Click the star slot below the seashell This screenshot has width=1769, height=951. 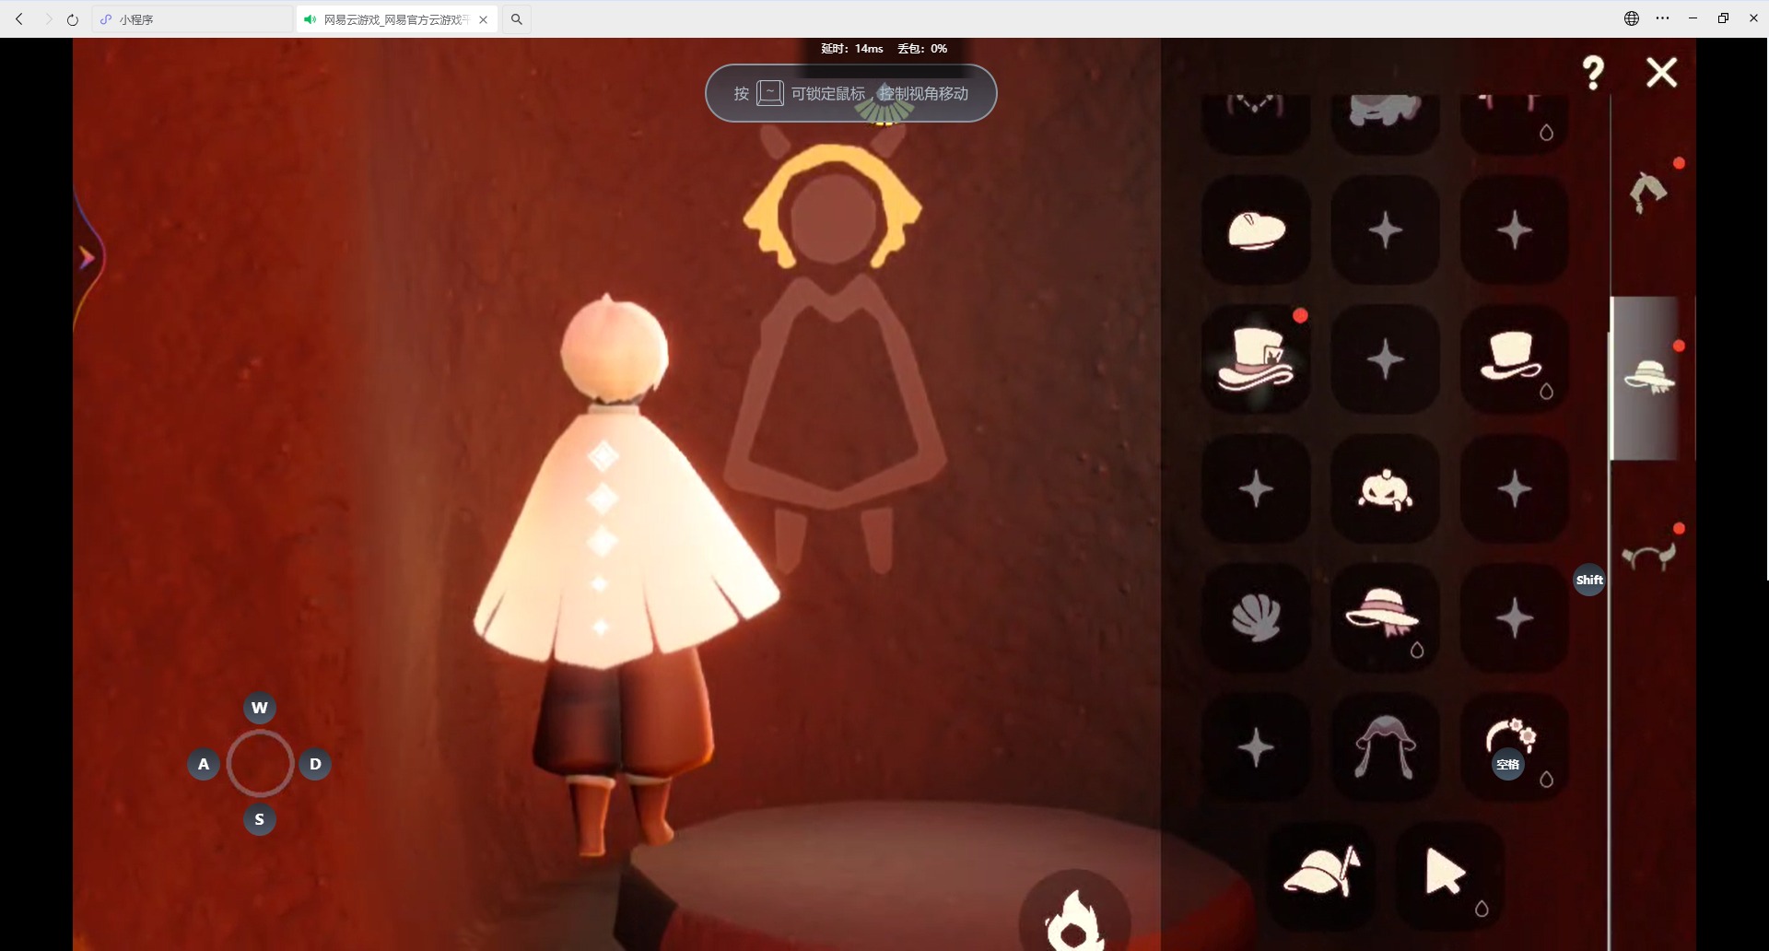pyautogui.click(x=1256, y=746)
